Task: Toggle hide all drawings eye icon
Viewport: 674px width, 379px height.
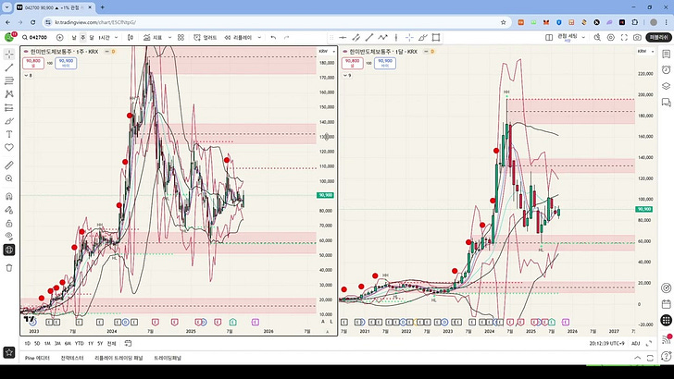Action: click(x=9, y=236)
